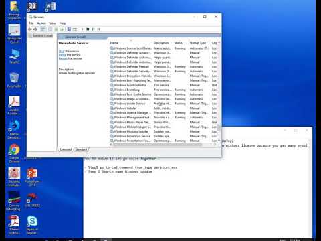Click the Pause Service toolbar icon
The width and height of the screenshot is (321, 241).
pyautogui.click(x=94, y=29)
